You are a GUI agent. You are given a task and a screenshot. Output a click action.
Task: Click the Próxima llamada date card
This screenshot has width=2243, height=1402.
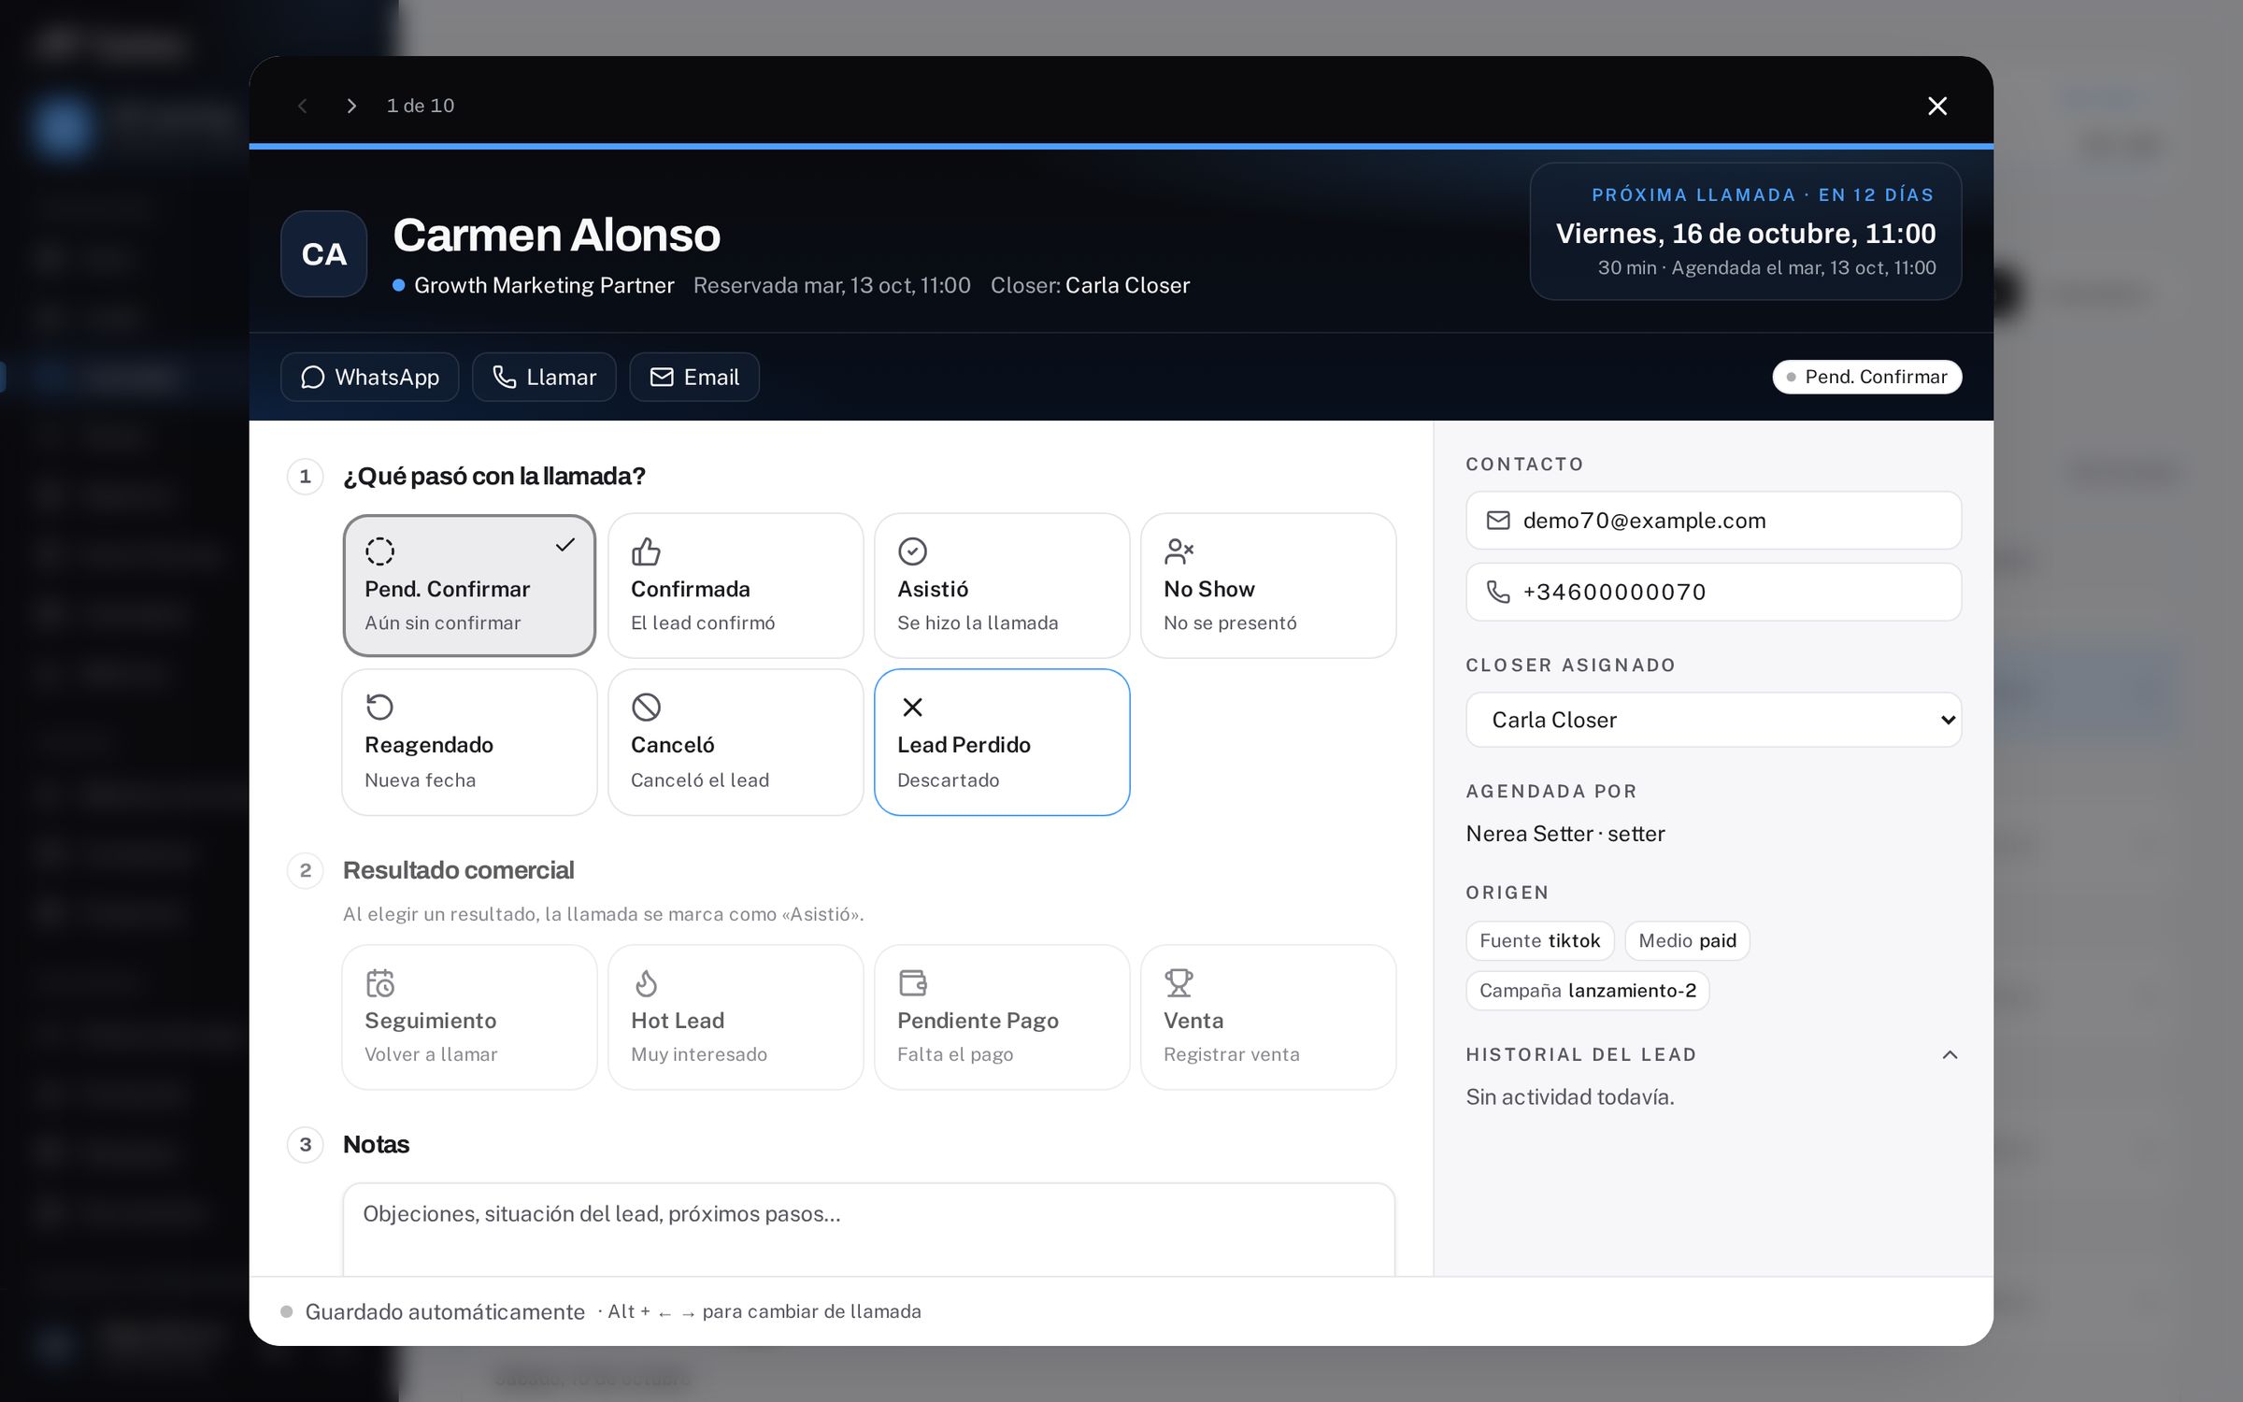[x=1745, y=232]
